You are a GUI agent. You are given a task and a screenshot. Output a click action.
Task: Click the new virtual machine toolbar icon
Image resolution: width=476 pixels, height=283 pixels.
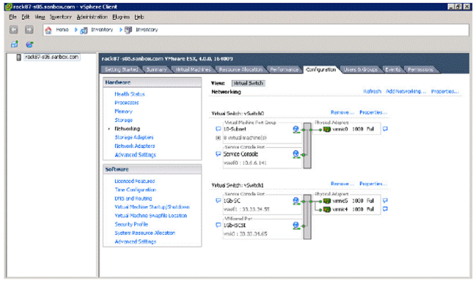[x=14, y=44]
